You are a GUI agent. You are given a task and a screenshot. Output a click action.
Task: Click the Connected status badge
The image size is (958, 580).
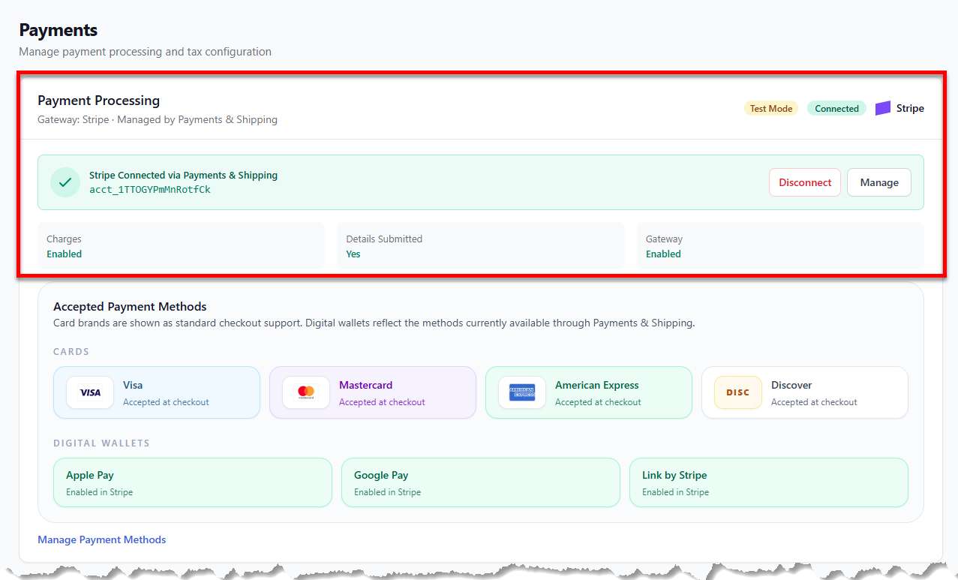pyautogui.click(x=836, y=108)
